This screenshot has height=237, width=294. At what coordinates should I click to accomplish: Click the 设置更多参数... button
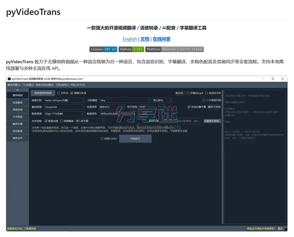(212, 121)
